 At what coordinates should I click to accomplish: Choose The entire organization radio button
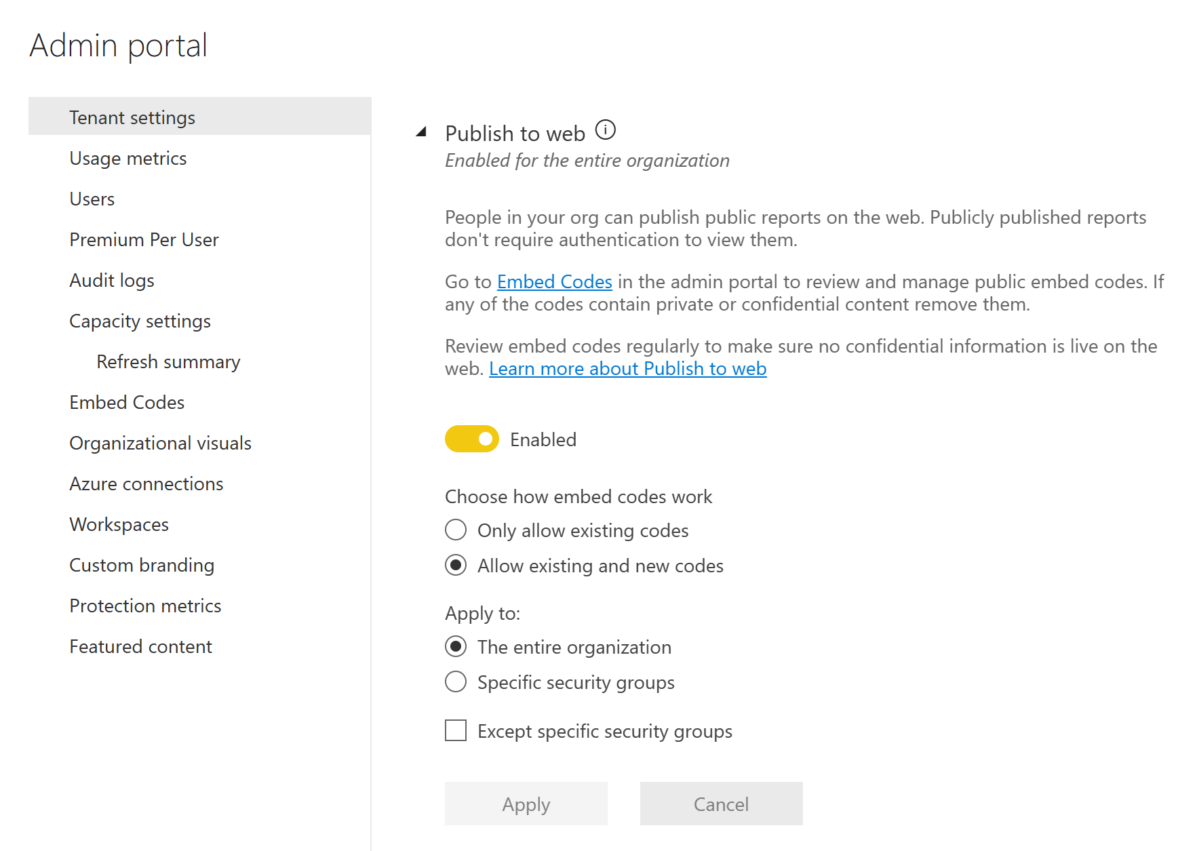tap(456, 646)
